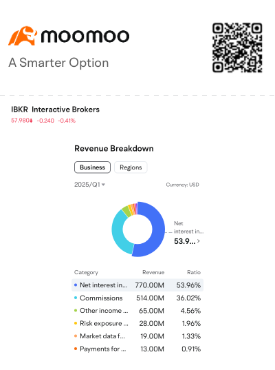Click the 13.00M revenue value
This screenshot has height=370, width=275.
153,349
